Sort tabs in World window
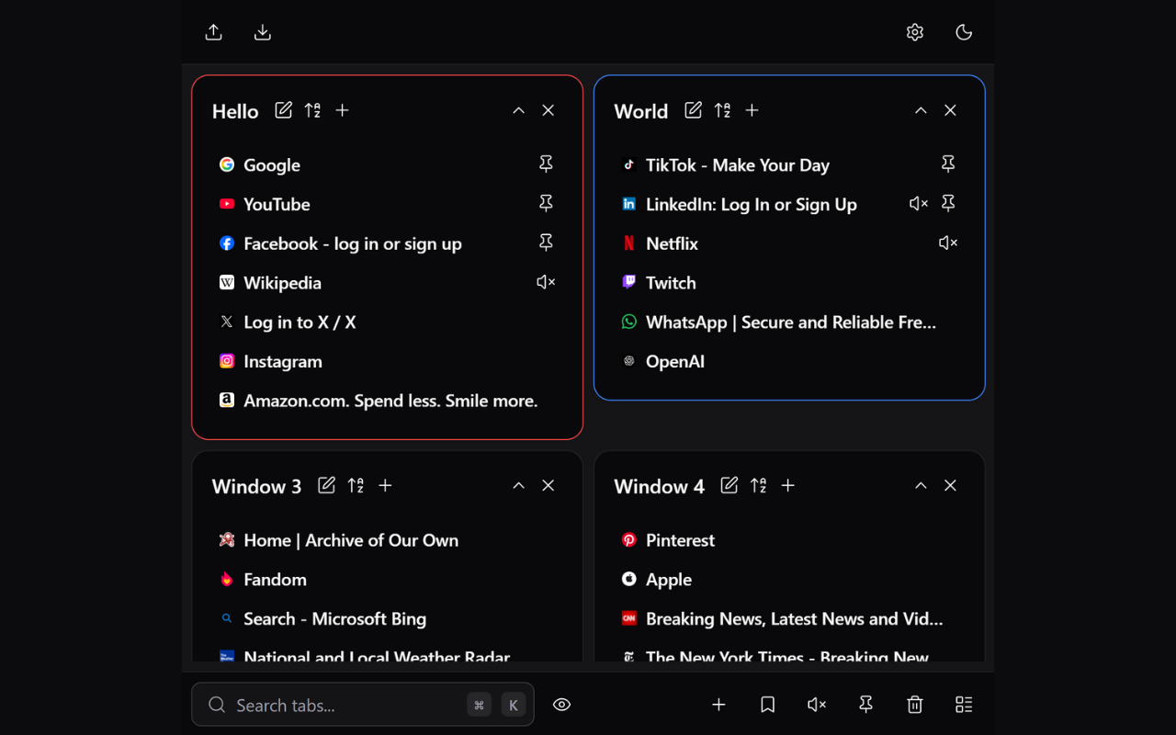 point(722,110)
